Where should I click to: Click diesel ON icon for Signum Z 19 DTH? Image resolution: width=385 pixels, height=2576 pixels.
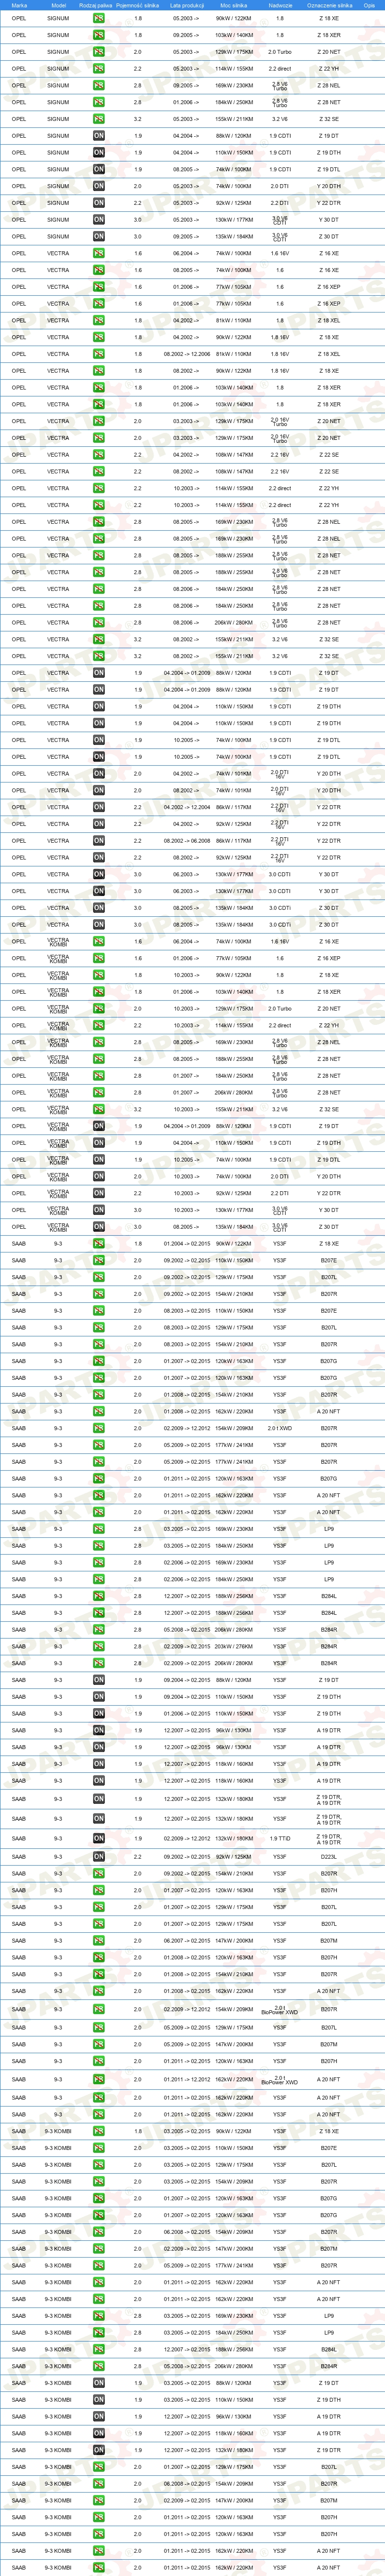[99, 153]
